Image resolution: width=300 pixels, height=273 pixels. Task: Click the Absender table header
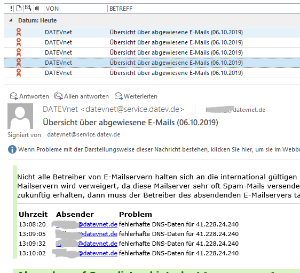75,214
